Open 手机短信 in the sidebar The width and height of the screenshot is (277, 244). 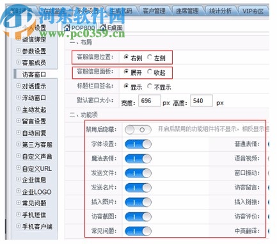point(34,215)
